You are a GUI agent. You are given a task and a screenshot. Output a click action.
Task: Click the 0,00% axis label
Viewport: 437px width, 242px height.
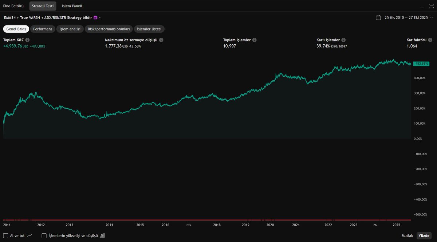(418, 139)
